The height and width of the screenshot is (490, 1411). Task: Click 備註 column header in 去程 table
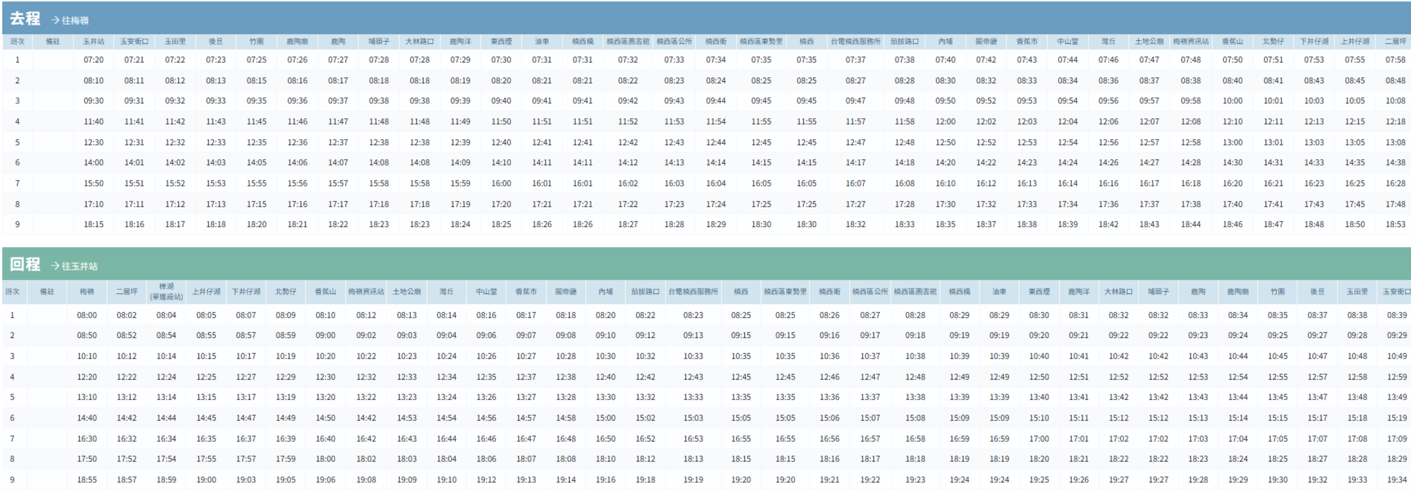(x=53, y=41)
